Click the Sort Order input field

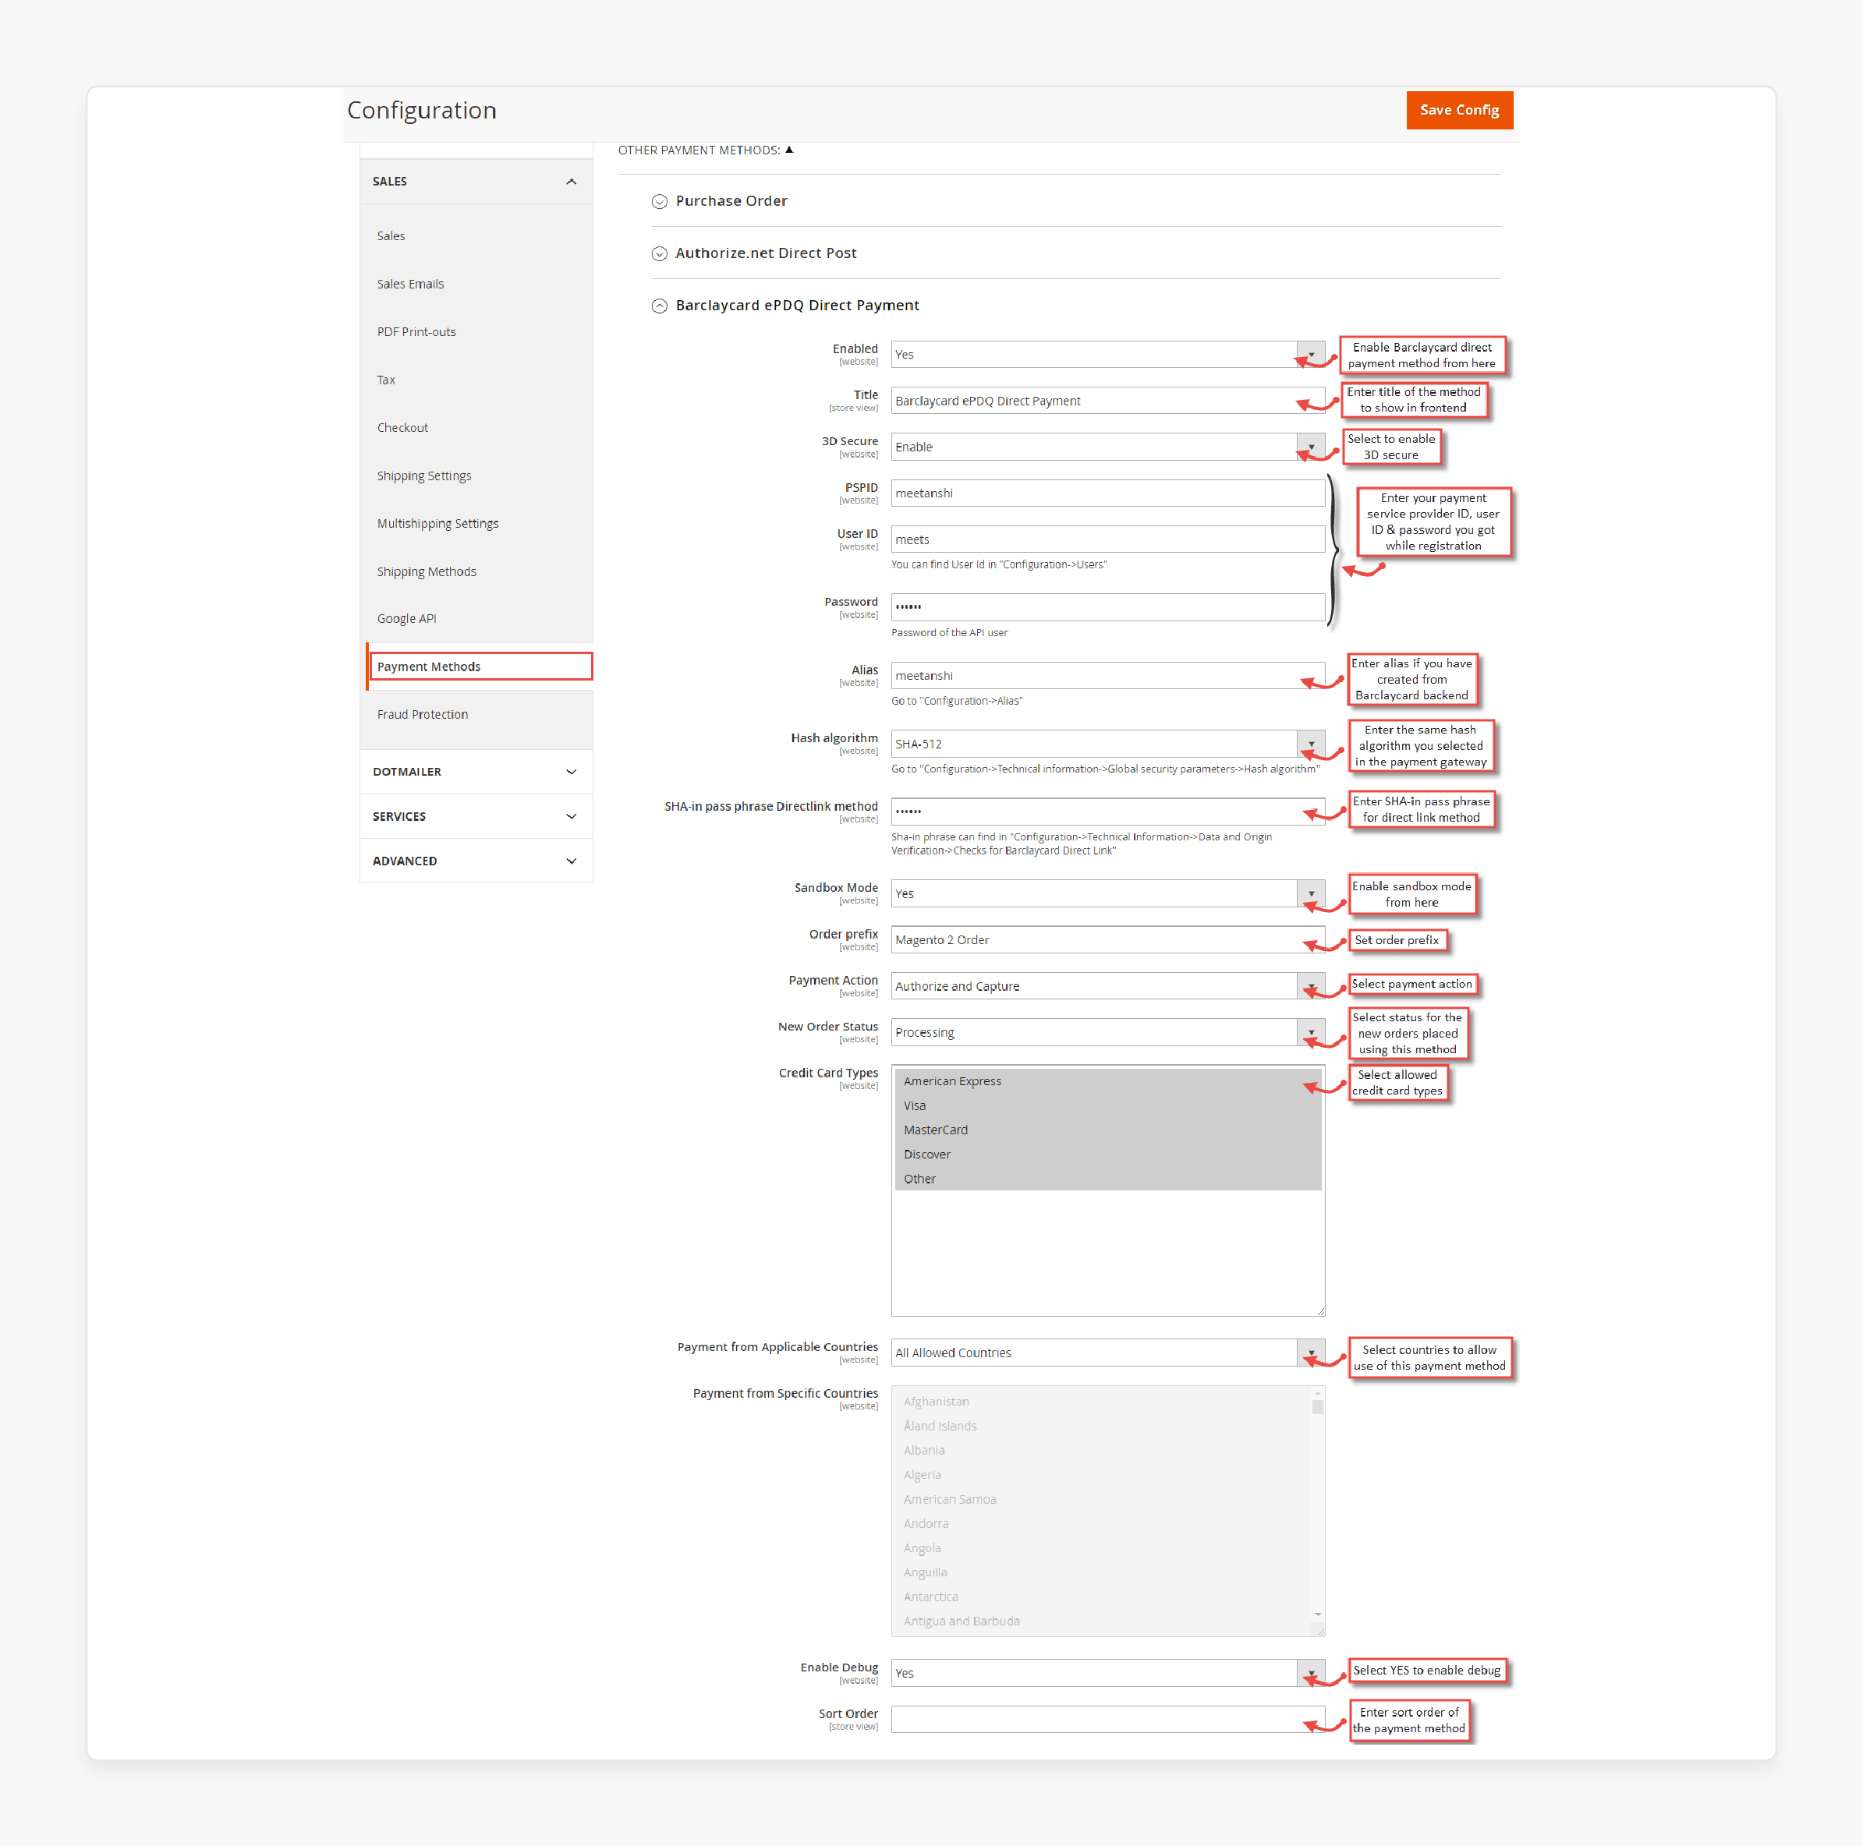click(1107, 1719)
